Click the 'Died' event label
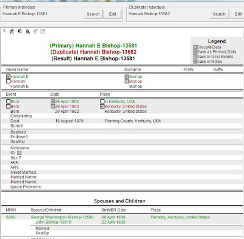 coord(15,121)
